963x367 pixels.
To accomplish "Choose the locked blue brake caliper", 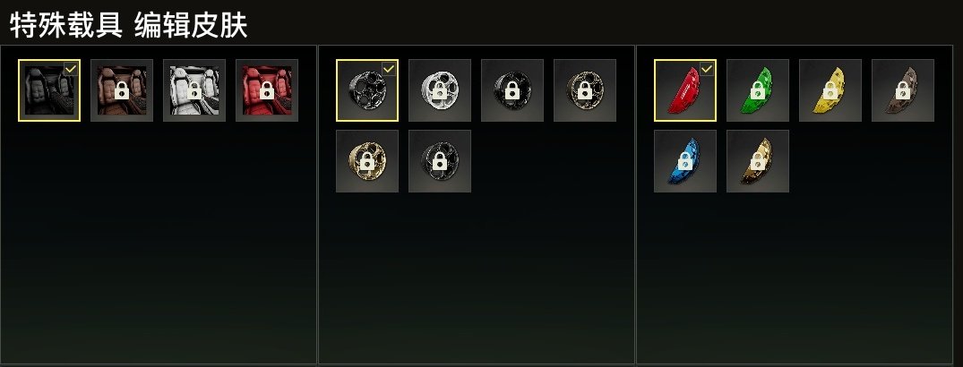I will pos(685,161).
